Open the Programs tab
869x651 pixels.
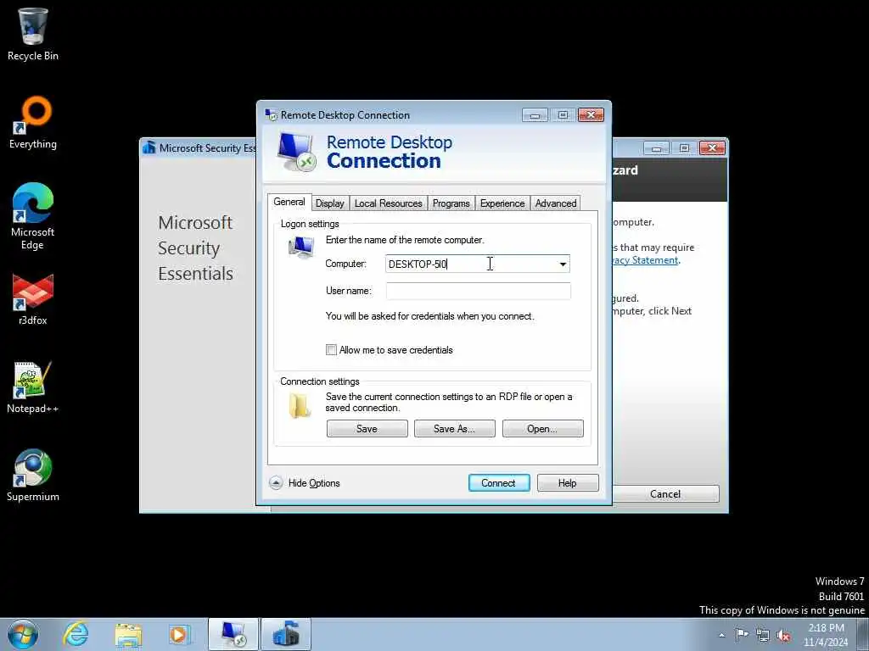451,203
